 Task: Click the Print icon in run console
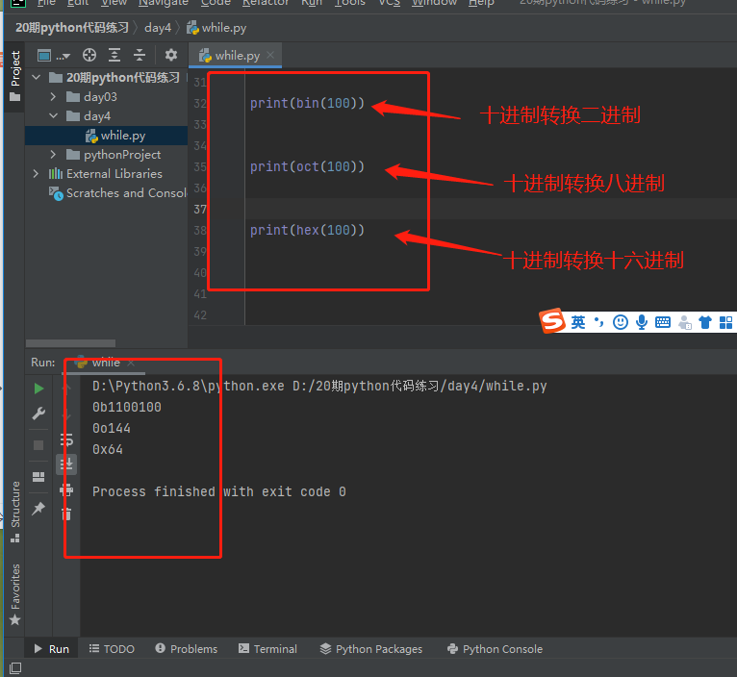[x=66, y=490]
